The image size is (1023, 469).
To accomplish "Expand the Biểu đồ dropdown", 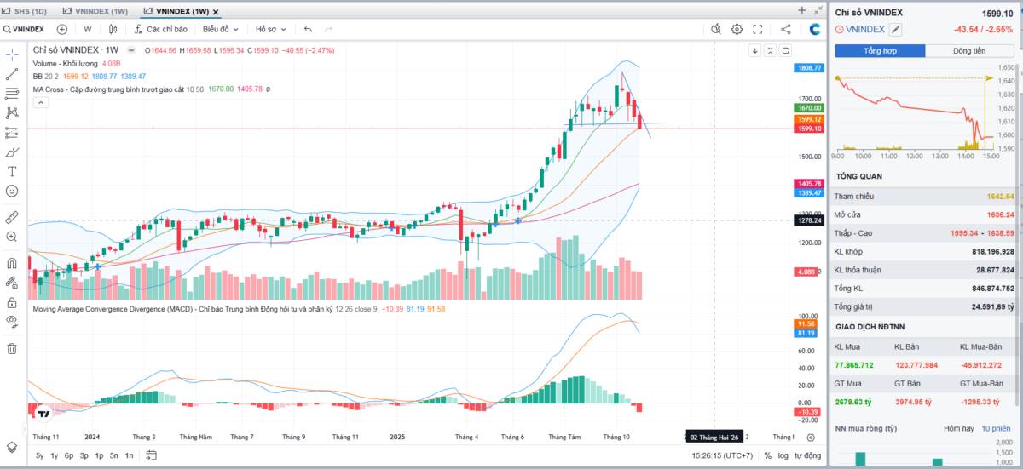I will [220, 29].
